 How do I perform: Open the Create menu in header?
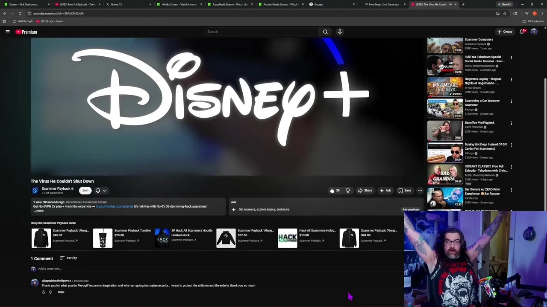pyautogui.click(x=505, y=32)
